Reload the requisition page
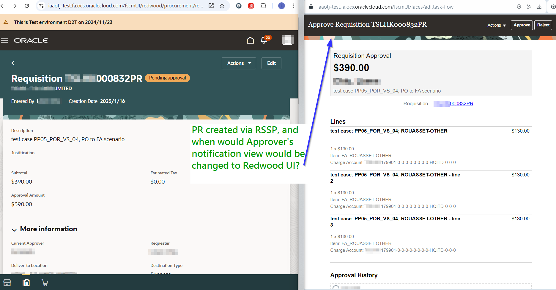Viewport: 556px width, 290px height. click(x=27, y=6)
